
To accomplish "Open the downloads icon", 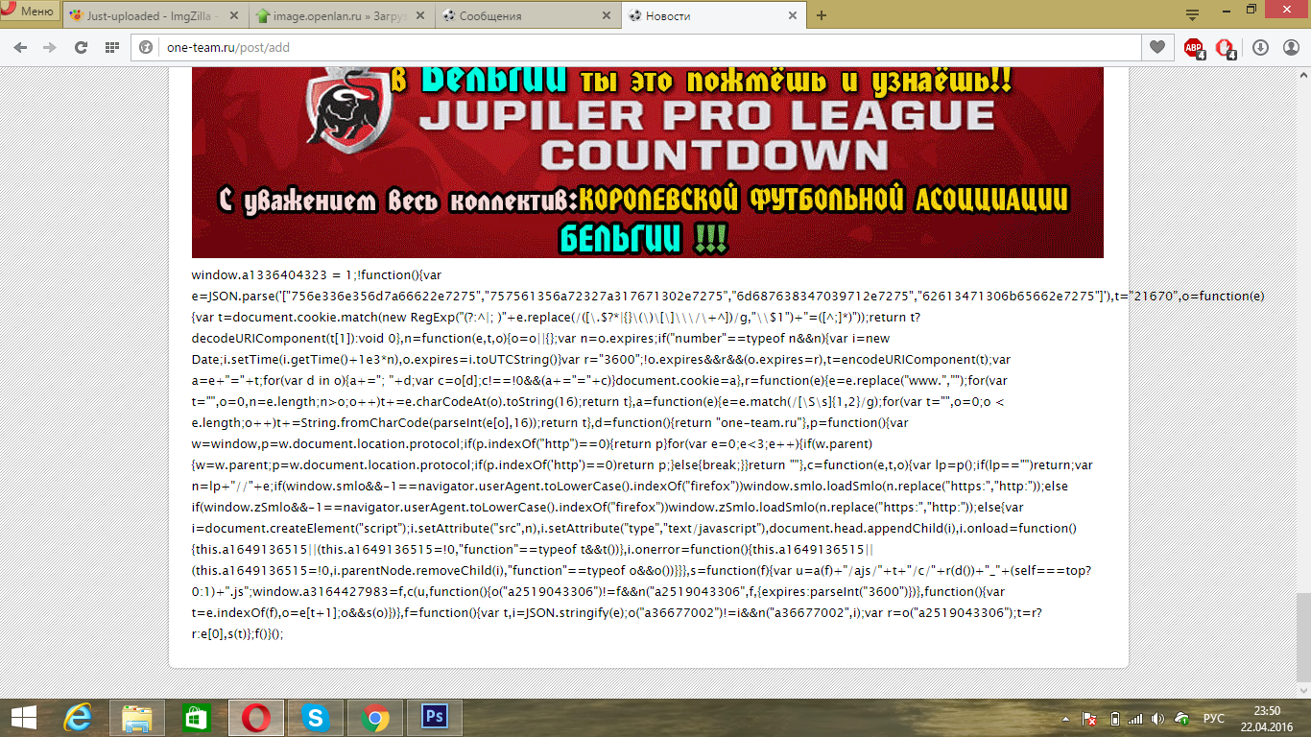I will click(1261, 47).
